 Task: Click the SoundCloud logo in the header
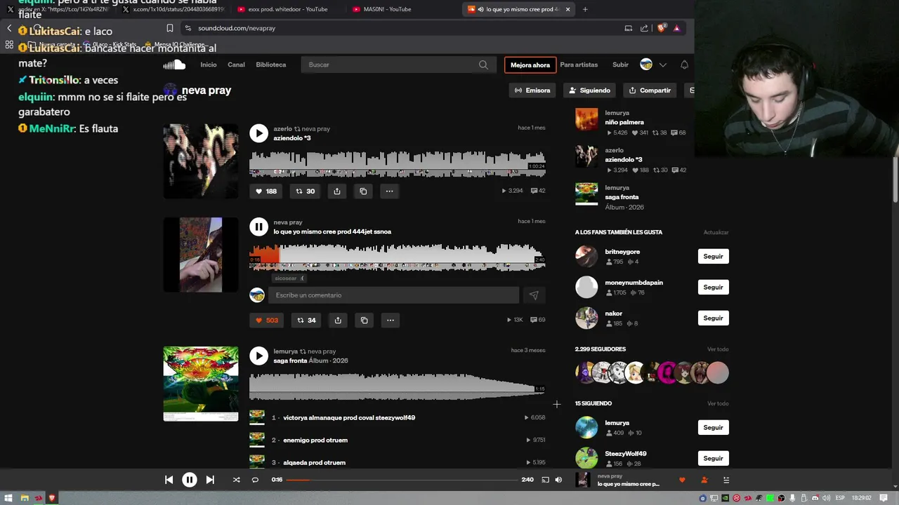pyautogui.click(x=174, y=65)
